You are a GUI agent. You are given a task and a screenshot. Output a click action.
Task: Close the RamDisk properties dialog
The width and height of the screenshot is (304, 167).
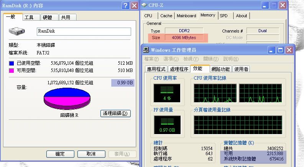click(x=134, y=6)
